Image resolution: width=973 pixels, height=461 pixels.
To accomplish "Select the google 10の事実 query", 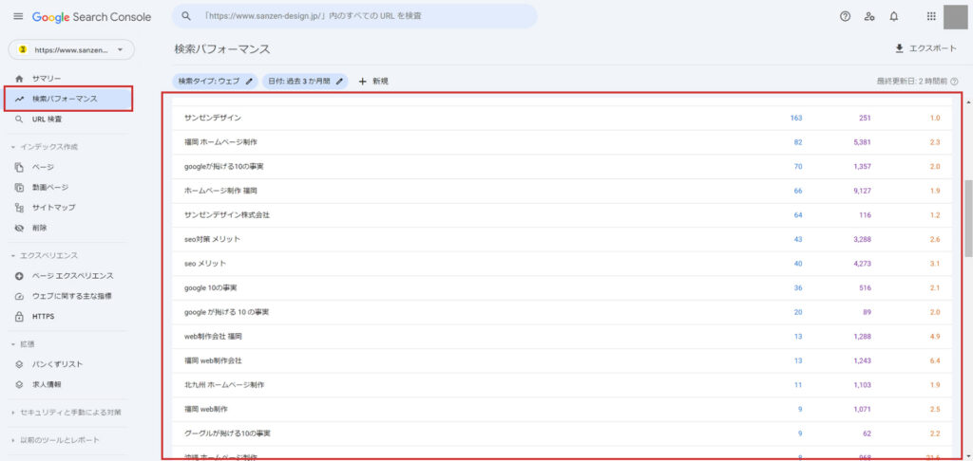I will click(563, 288).
